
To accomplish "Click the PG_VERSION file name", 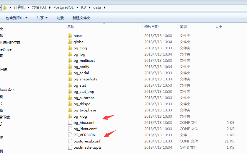I will (x=84, y=135).
